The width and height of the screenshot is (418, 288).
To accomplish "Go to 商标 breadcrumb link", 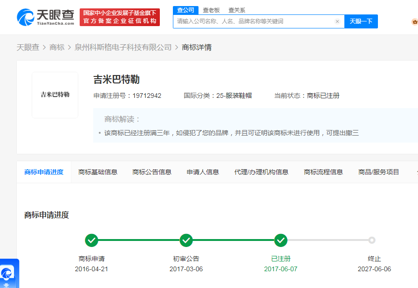I will [x=57, y=48].
